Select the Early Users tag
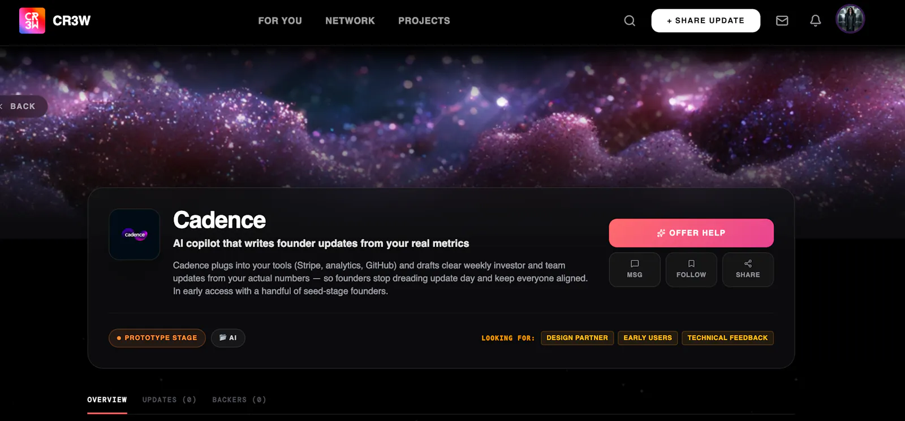The width and height of the screenshot is (905, 421). tap(648, 338)
